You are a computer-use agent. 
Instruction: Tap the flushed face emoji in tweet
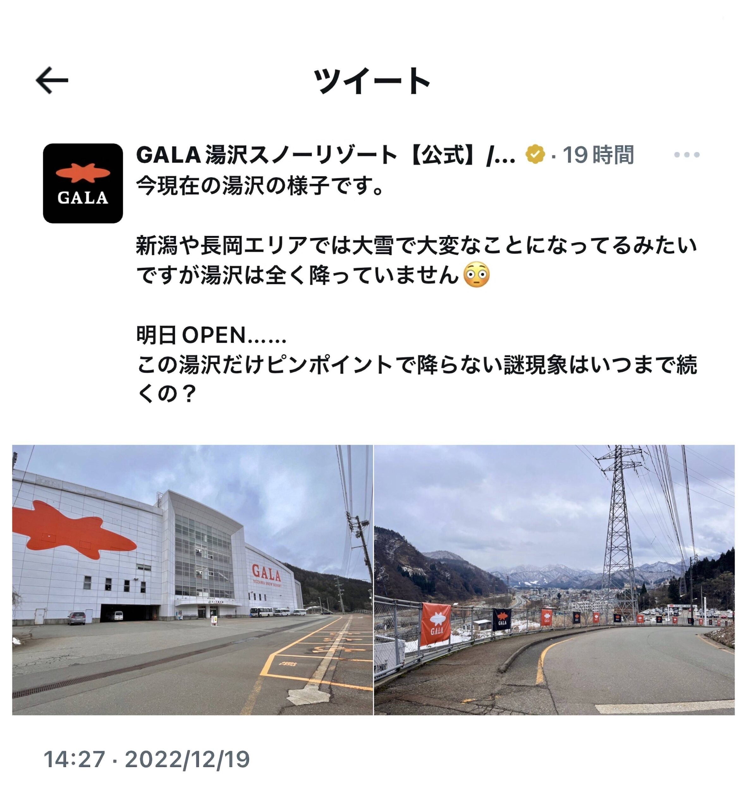pyautogui.click(x=477, y=275)
